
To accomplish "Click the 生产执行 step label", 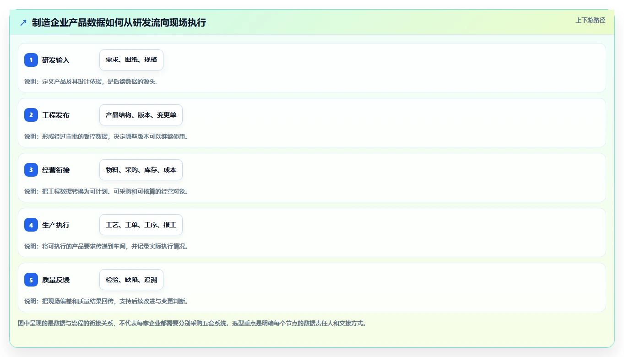I will pyautogui.click(x=56, y=225).
